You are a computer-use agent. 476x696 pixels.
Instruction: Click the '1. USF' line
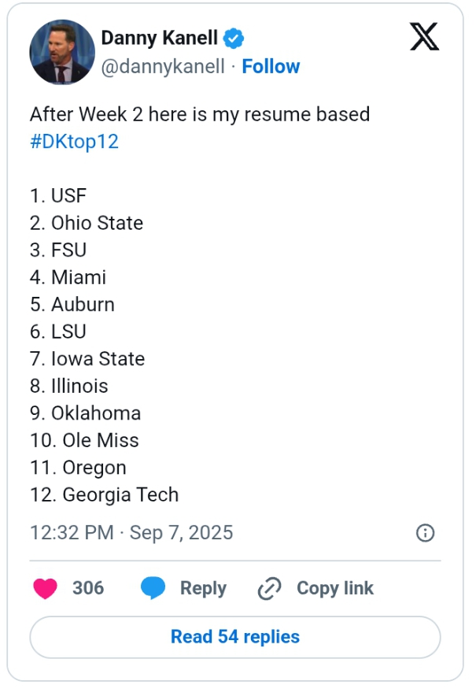click(58, 196)
